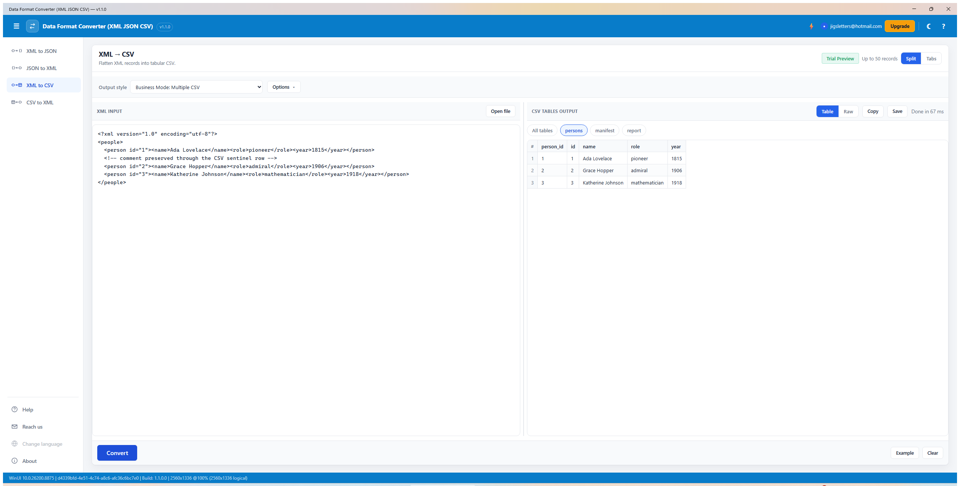Viewport: 960px width, 486px height.
Task: Load the Example XML
Action: tap(905, 453)
